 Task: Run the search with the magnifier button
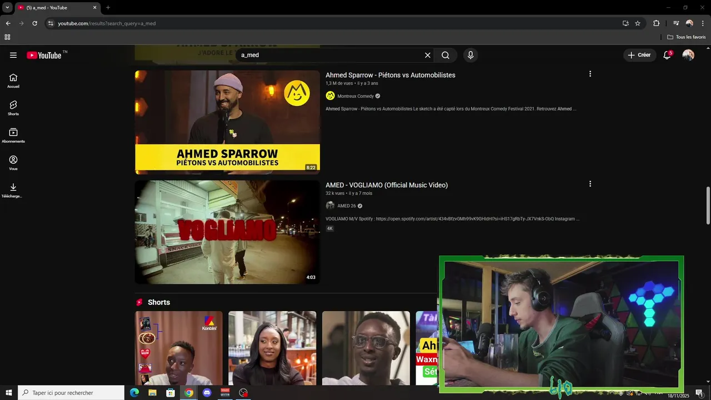(445, 55)
